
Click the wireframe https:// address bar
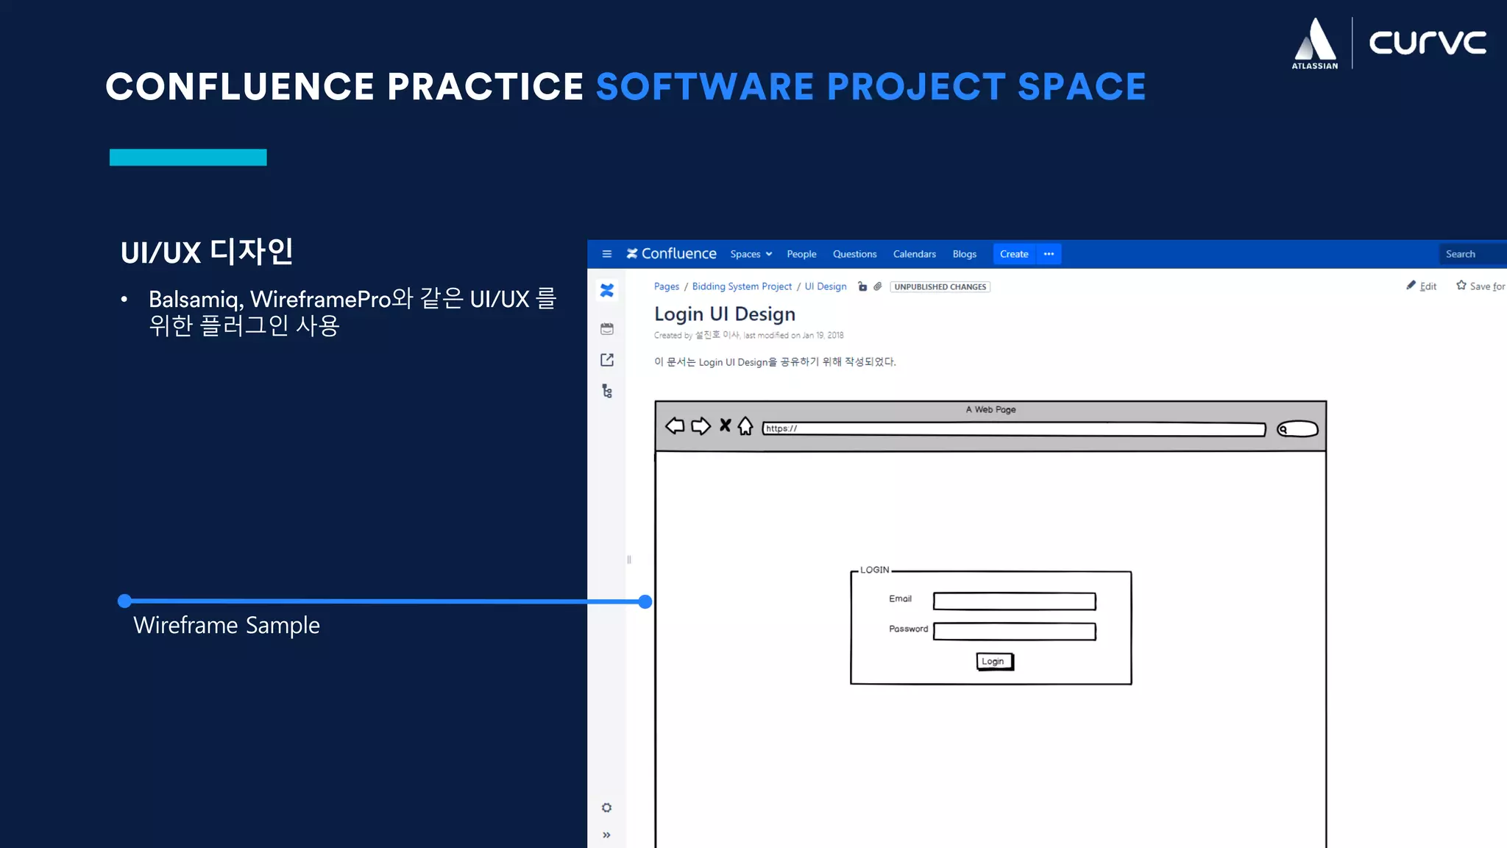pos(1014,429)
